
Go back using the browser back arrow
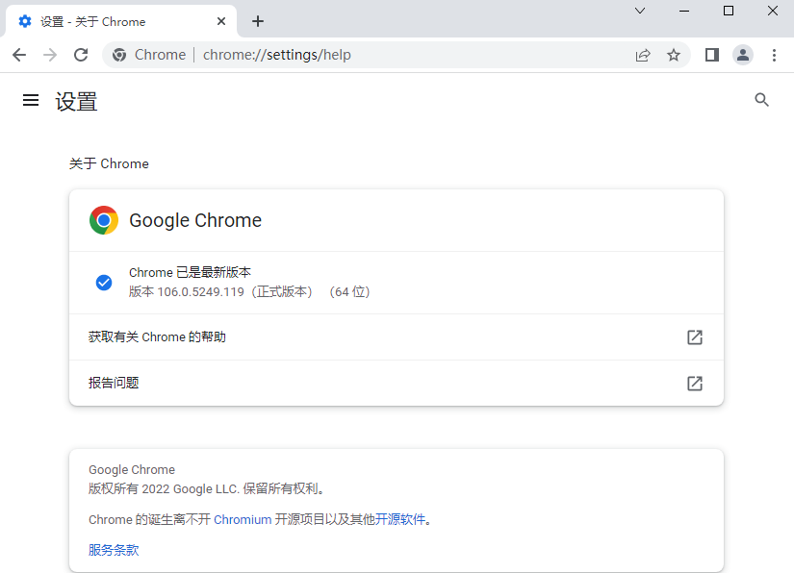[19, 55]
